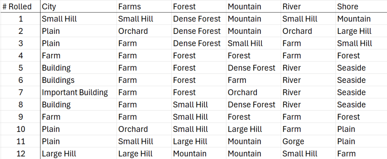Select 'Orchard' cell in the River column
387x159 pixels.
pos(297,31)
